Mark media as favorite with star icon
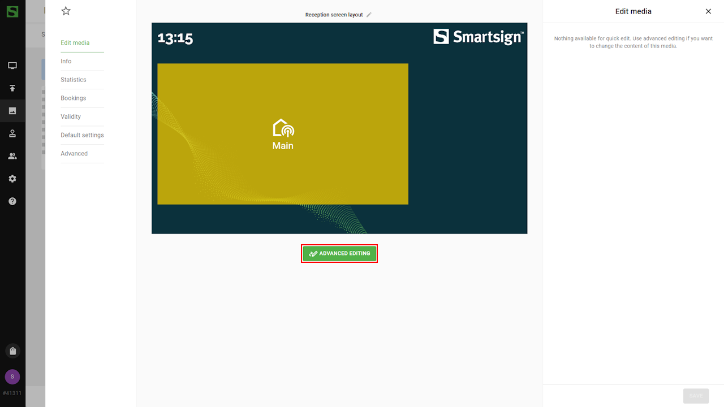Screen dimensions: 724x407 (66, 11)
